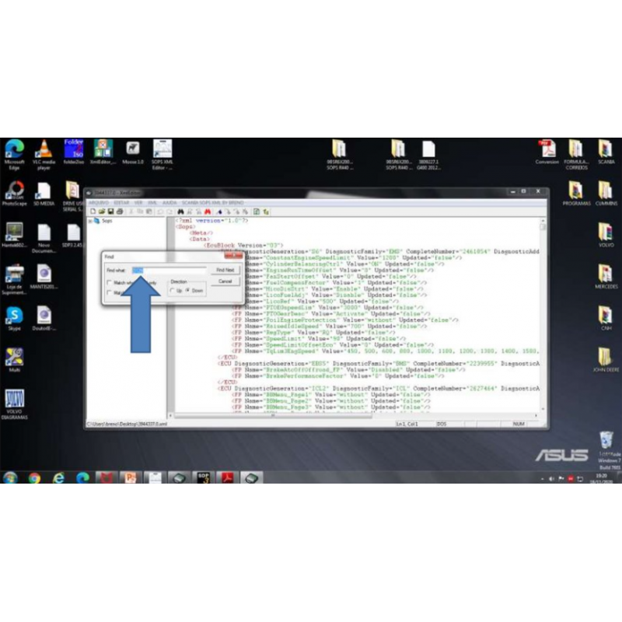Open the AJUDA menu
Viewport: 622px width, 622px height.
[x=169, y=202]
